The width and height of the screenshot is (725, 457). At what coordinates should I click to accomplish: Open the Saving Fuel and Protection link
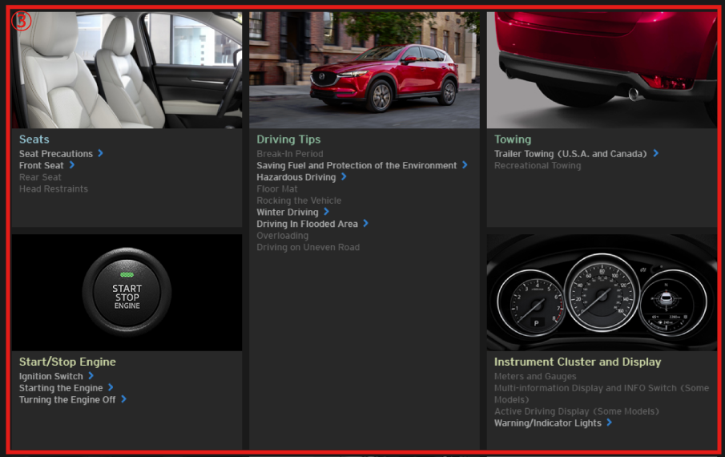click(x=356, y=165)
